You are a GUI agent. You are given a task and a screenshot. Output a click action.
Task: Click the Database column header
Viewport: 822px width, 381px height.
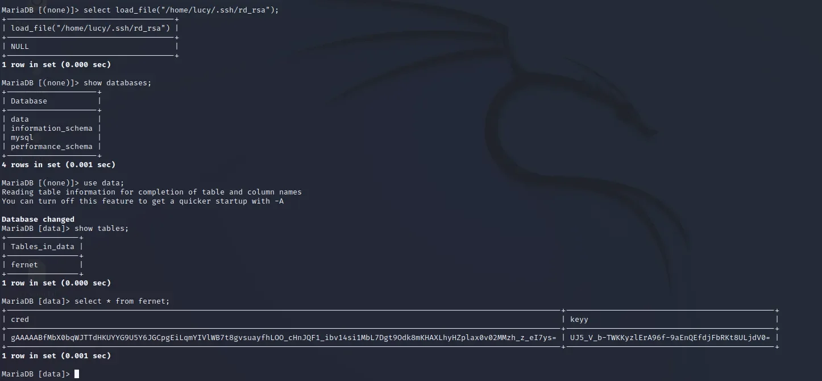[29, 101]
